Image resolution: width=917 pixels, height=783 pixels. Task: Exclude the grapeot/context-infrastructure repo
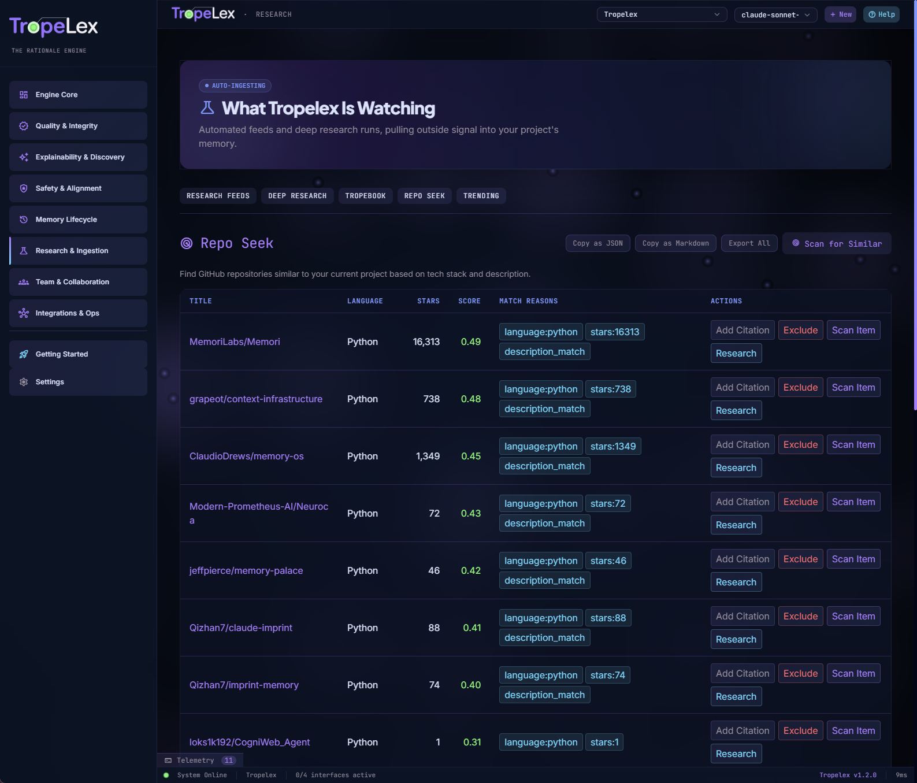pyautogui.click(x=800, y=387)
